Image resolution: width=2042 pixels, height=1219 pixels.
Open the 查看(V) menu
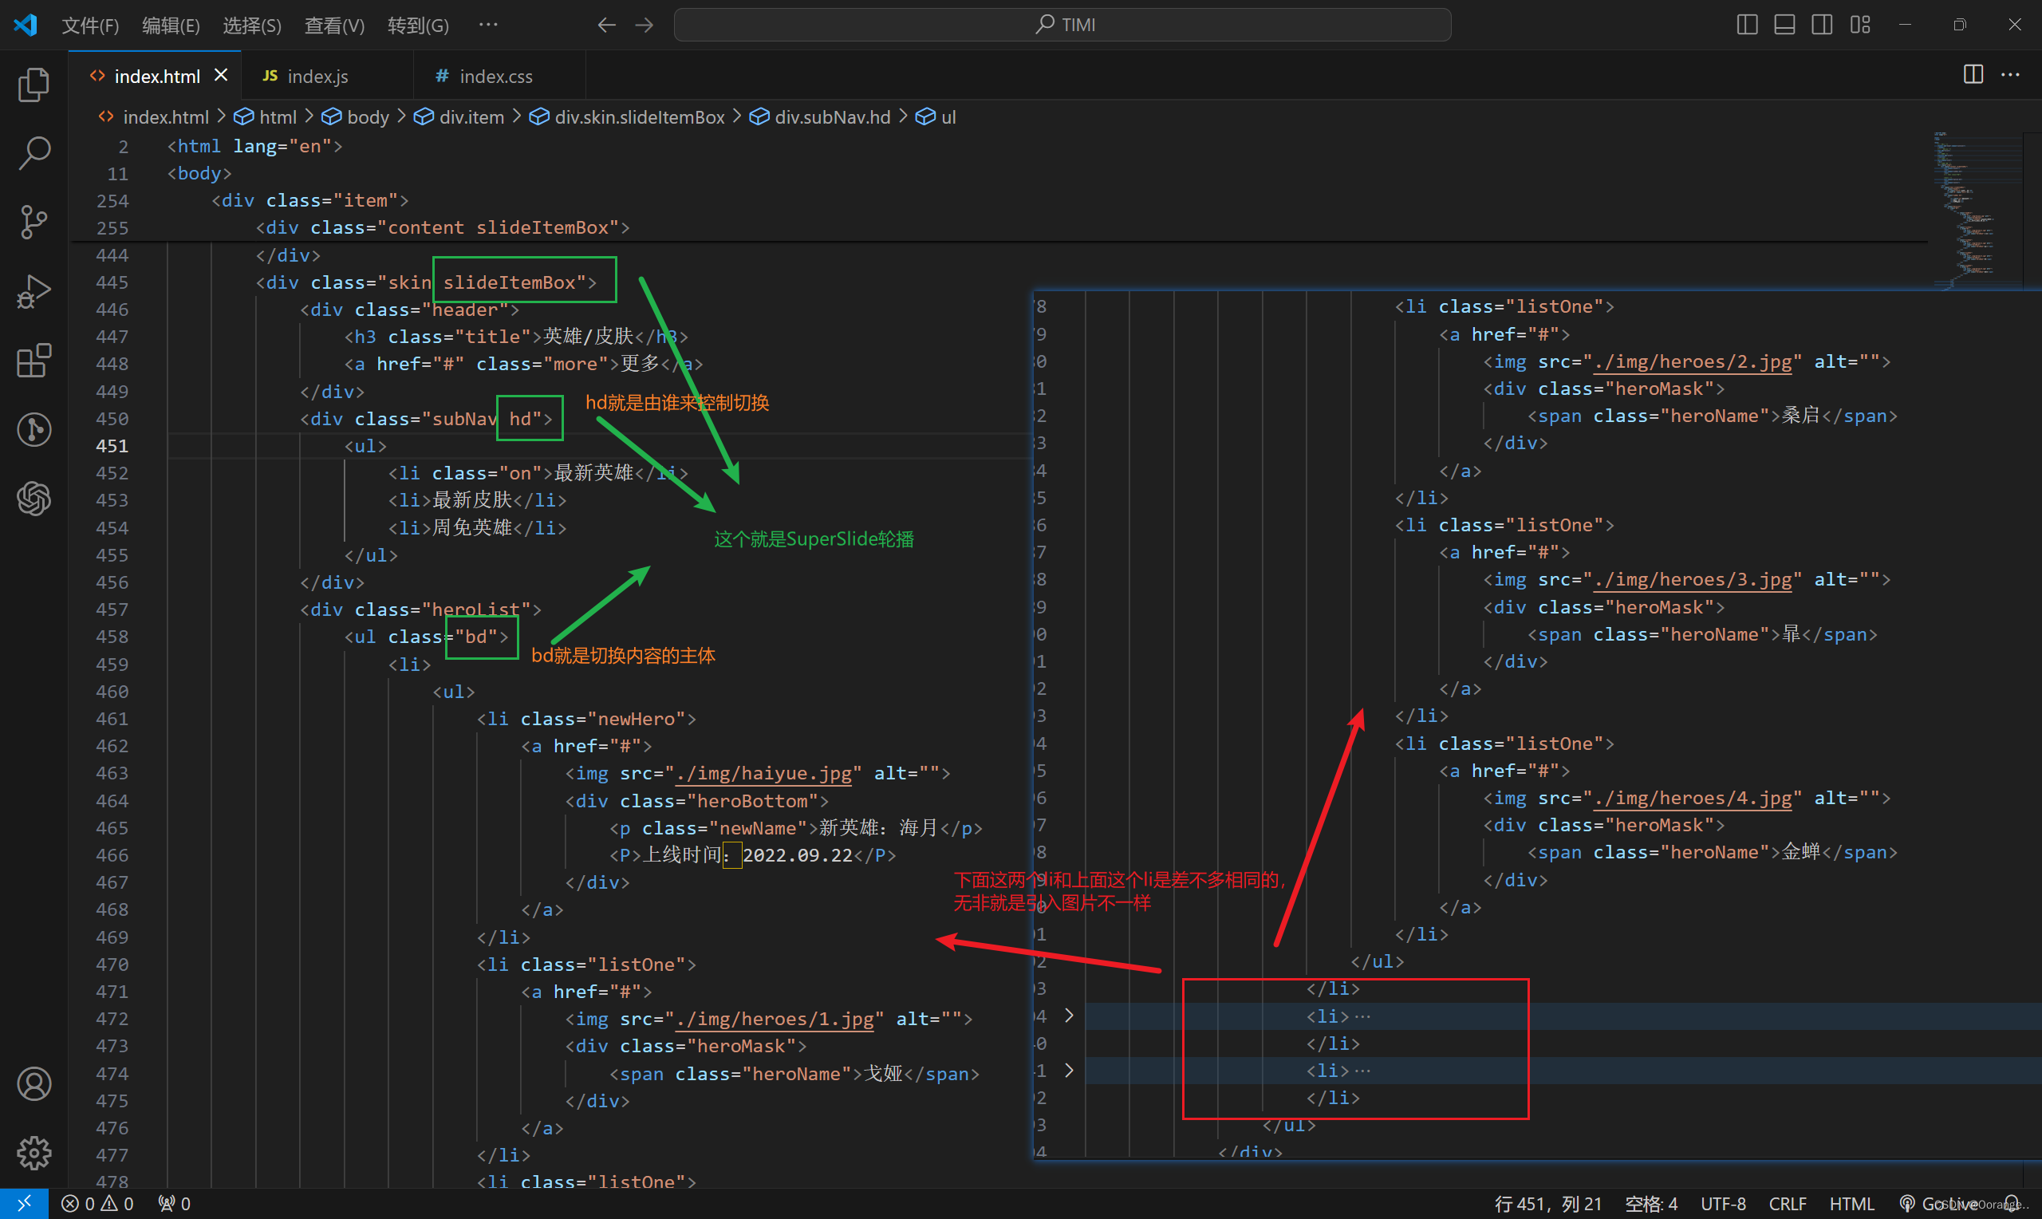333,26
